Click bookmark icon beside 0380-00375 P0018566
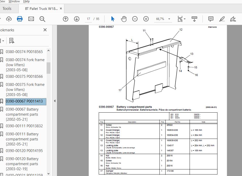The width and height of the screenshot is (242, 176). pyautogui.click(x=2, y=76)
